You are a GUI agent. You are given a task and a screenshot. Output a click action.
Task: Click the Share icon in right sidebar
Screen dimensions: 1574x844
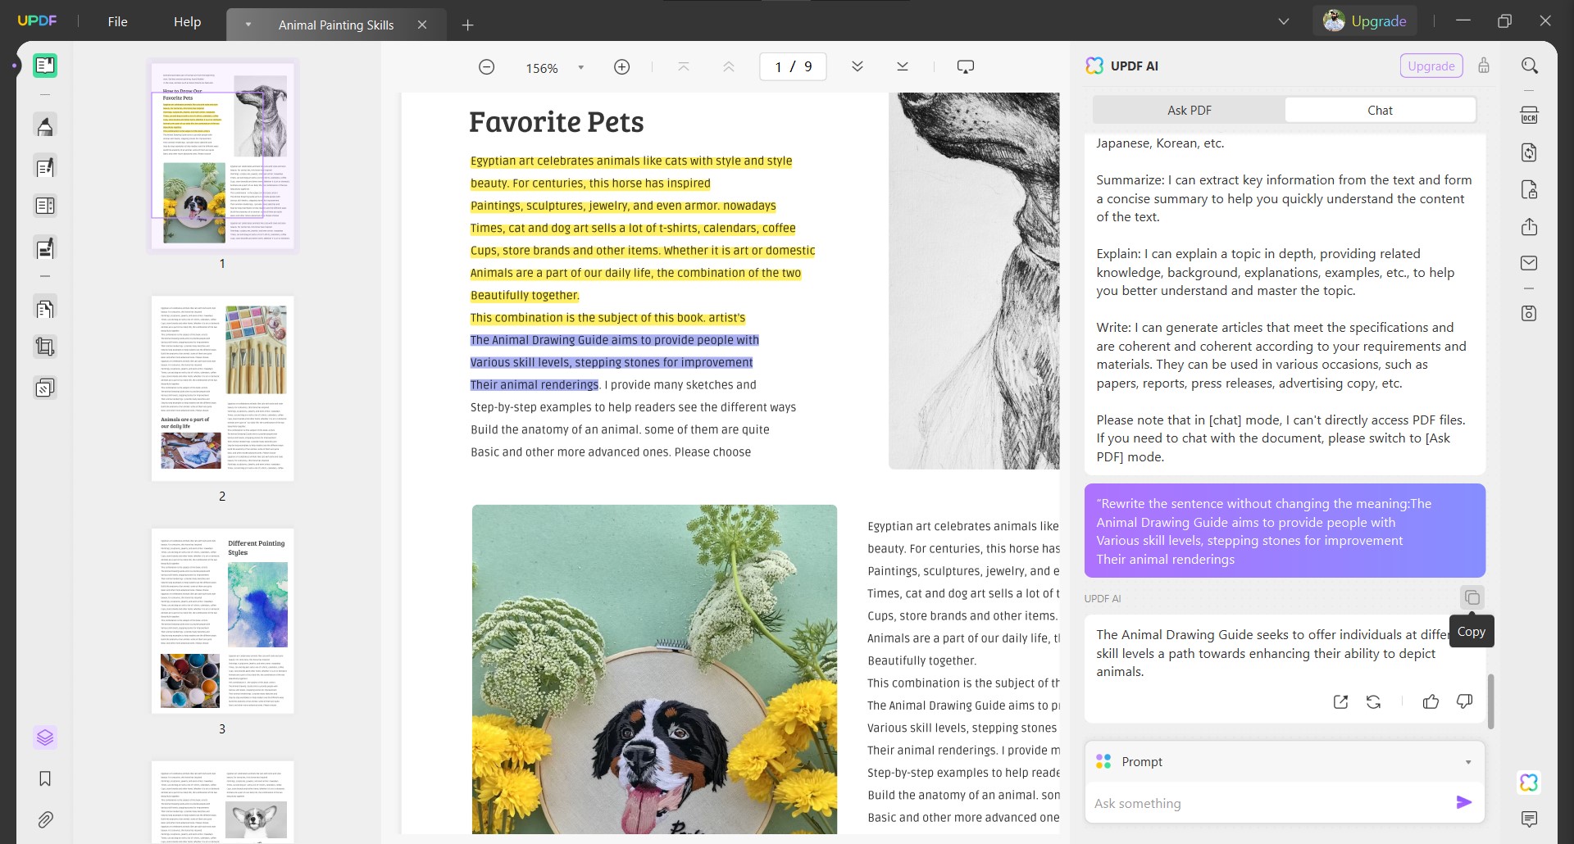[1530, 227]
